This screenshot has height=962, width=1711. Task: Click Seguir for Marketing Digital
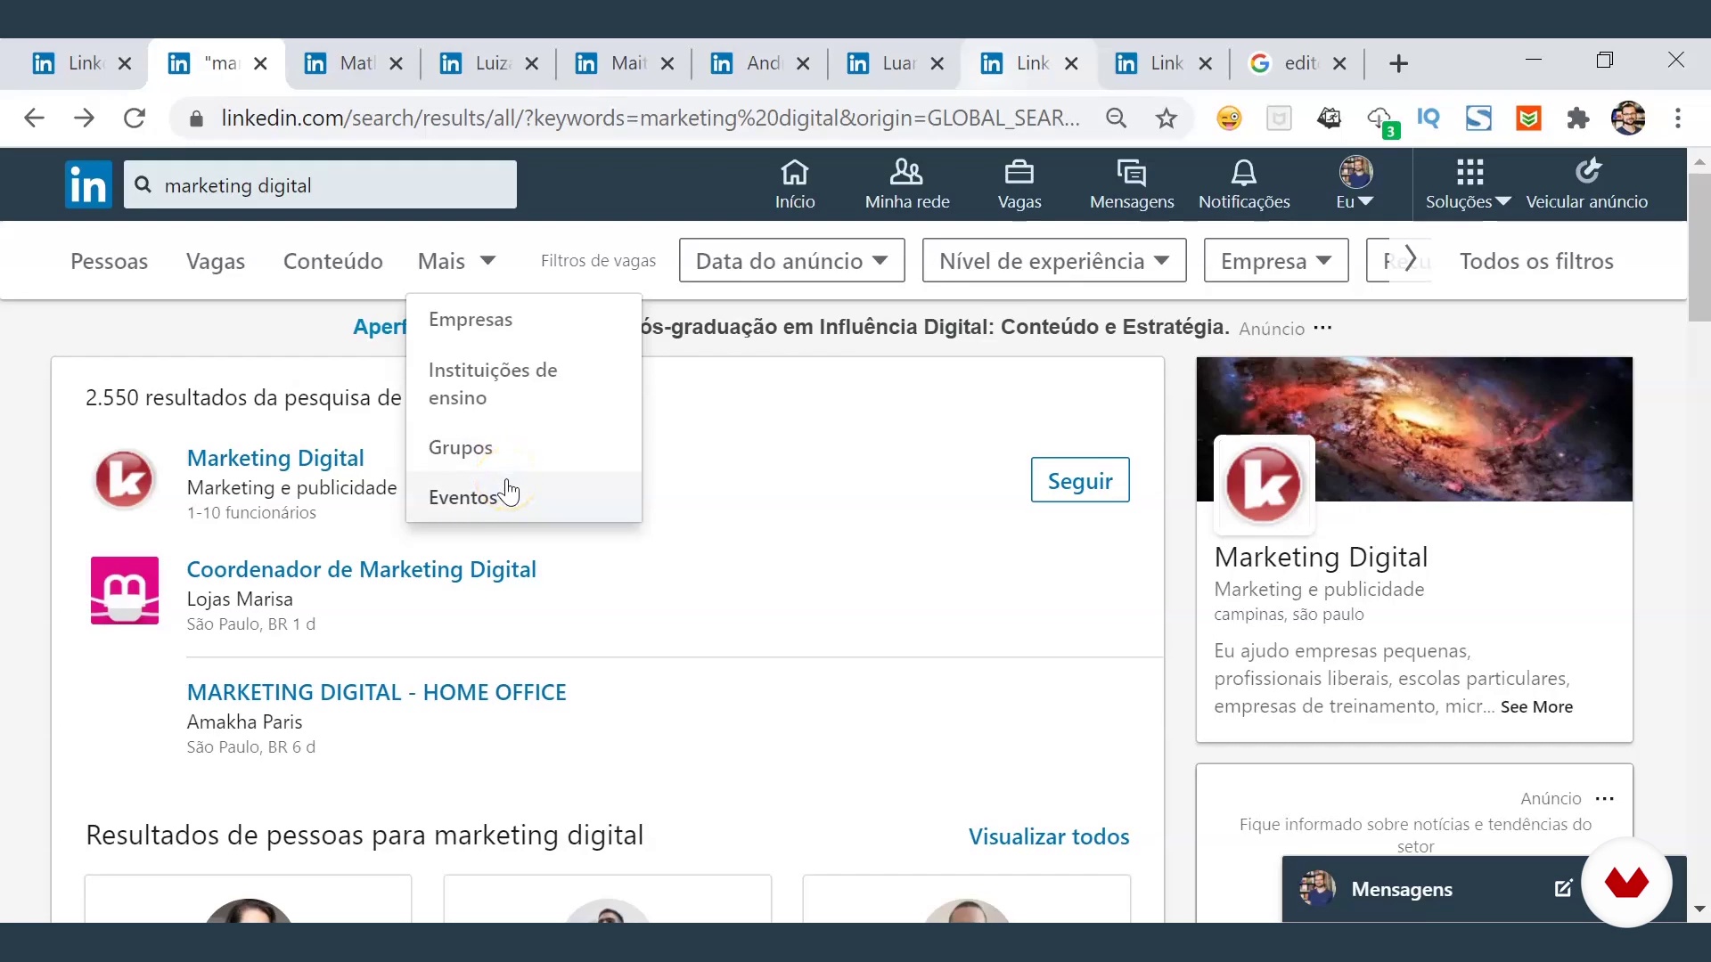tap(1080, 480)
